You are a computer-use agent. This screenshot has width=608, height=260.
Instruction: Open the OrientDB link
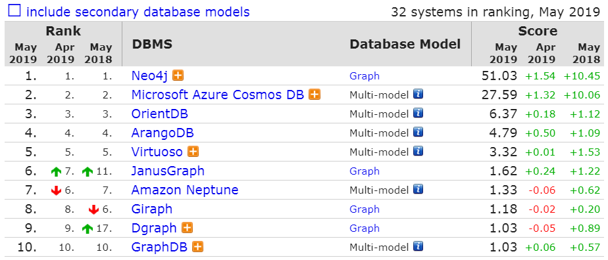(x=160, y=114)
